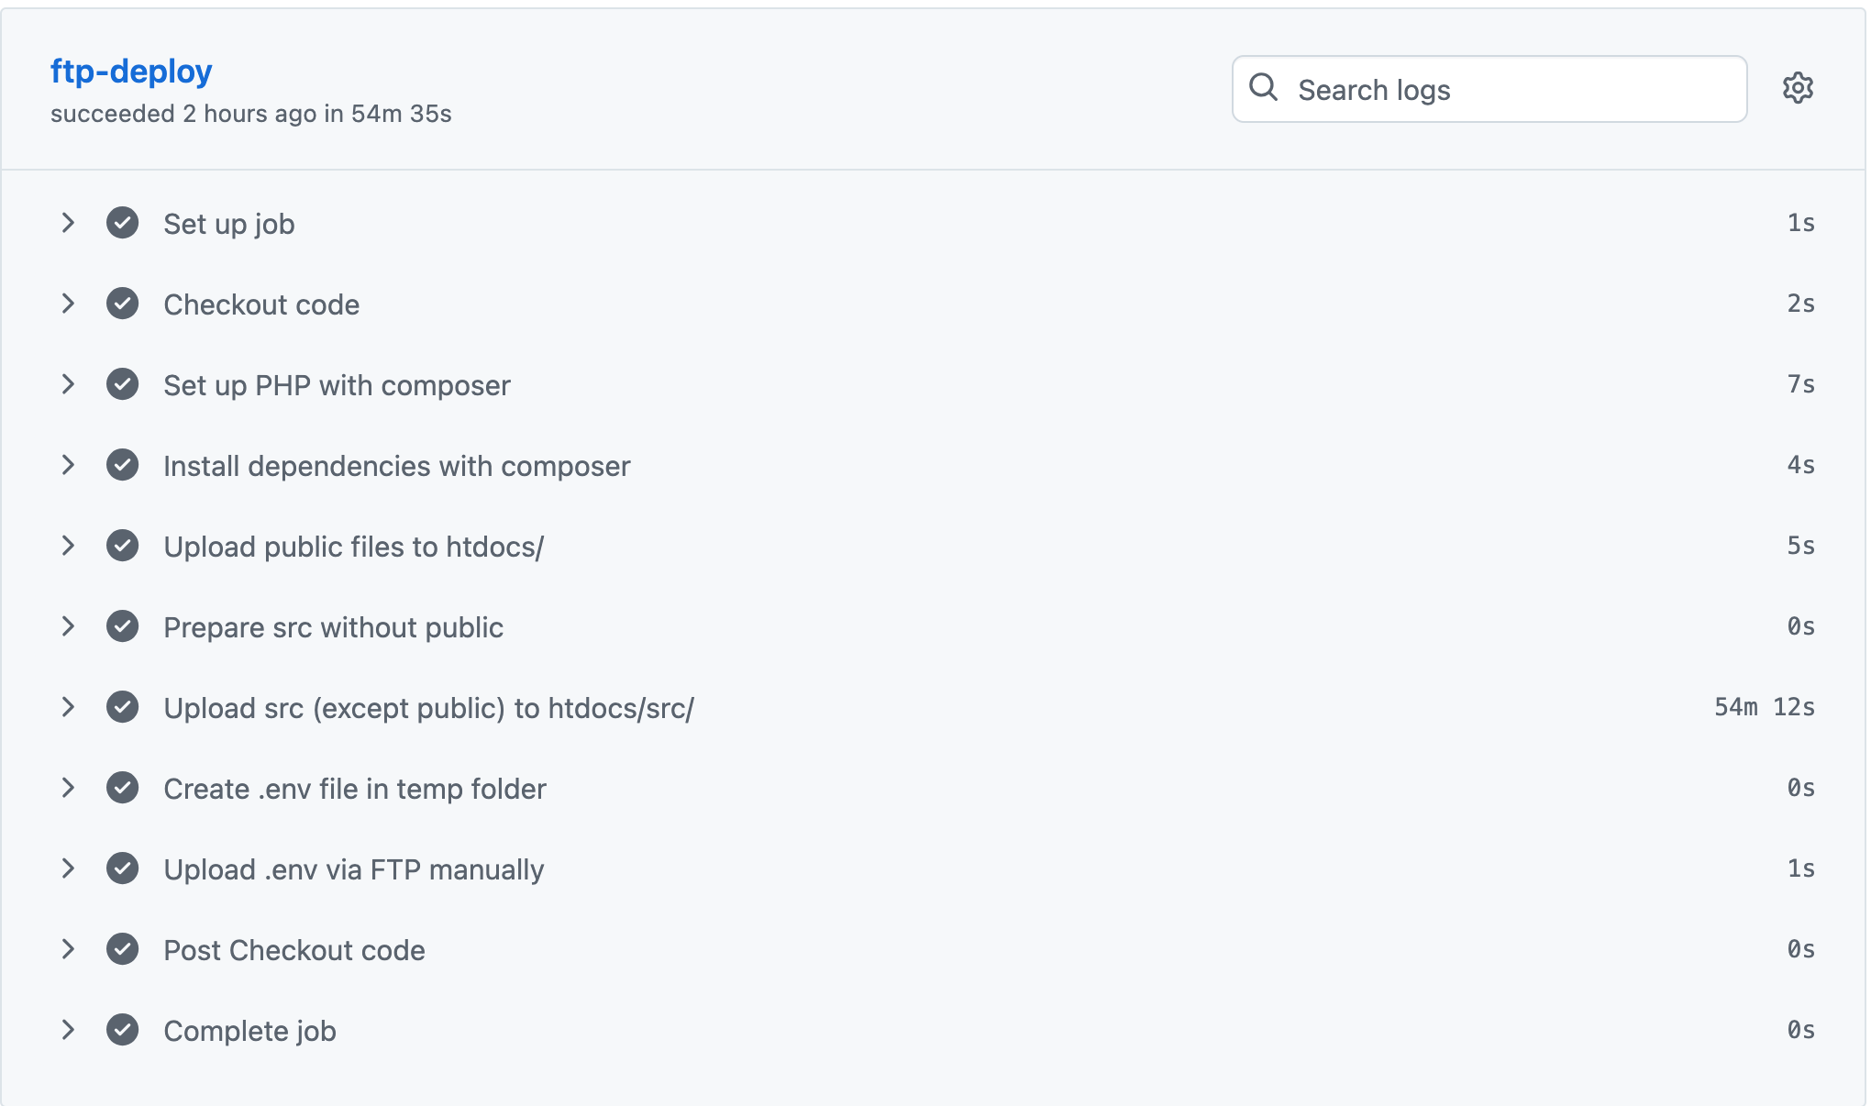Select the Install dependencies with composer step label
Viewport: 1871px width, 1106px height.
click(x=396, y=466)
